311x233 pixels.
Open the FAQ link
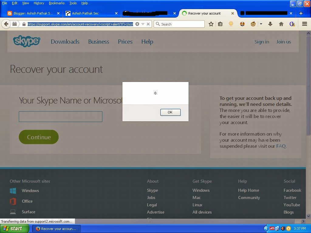click(281, 146)
